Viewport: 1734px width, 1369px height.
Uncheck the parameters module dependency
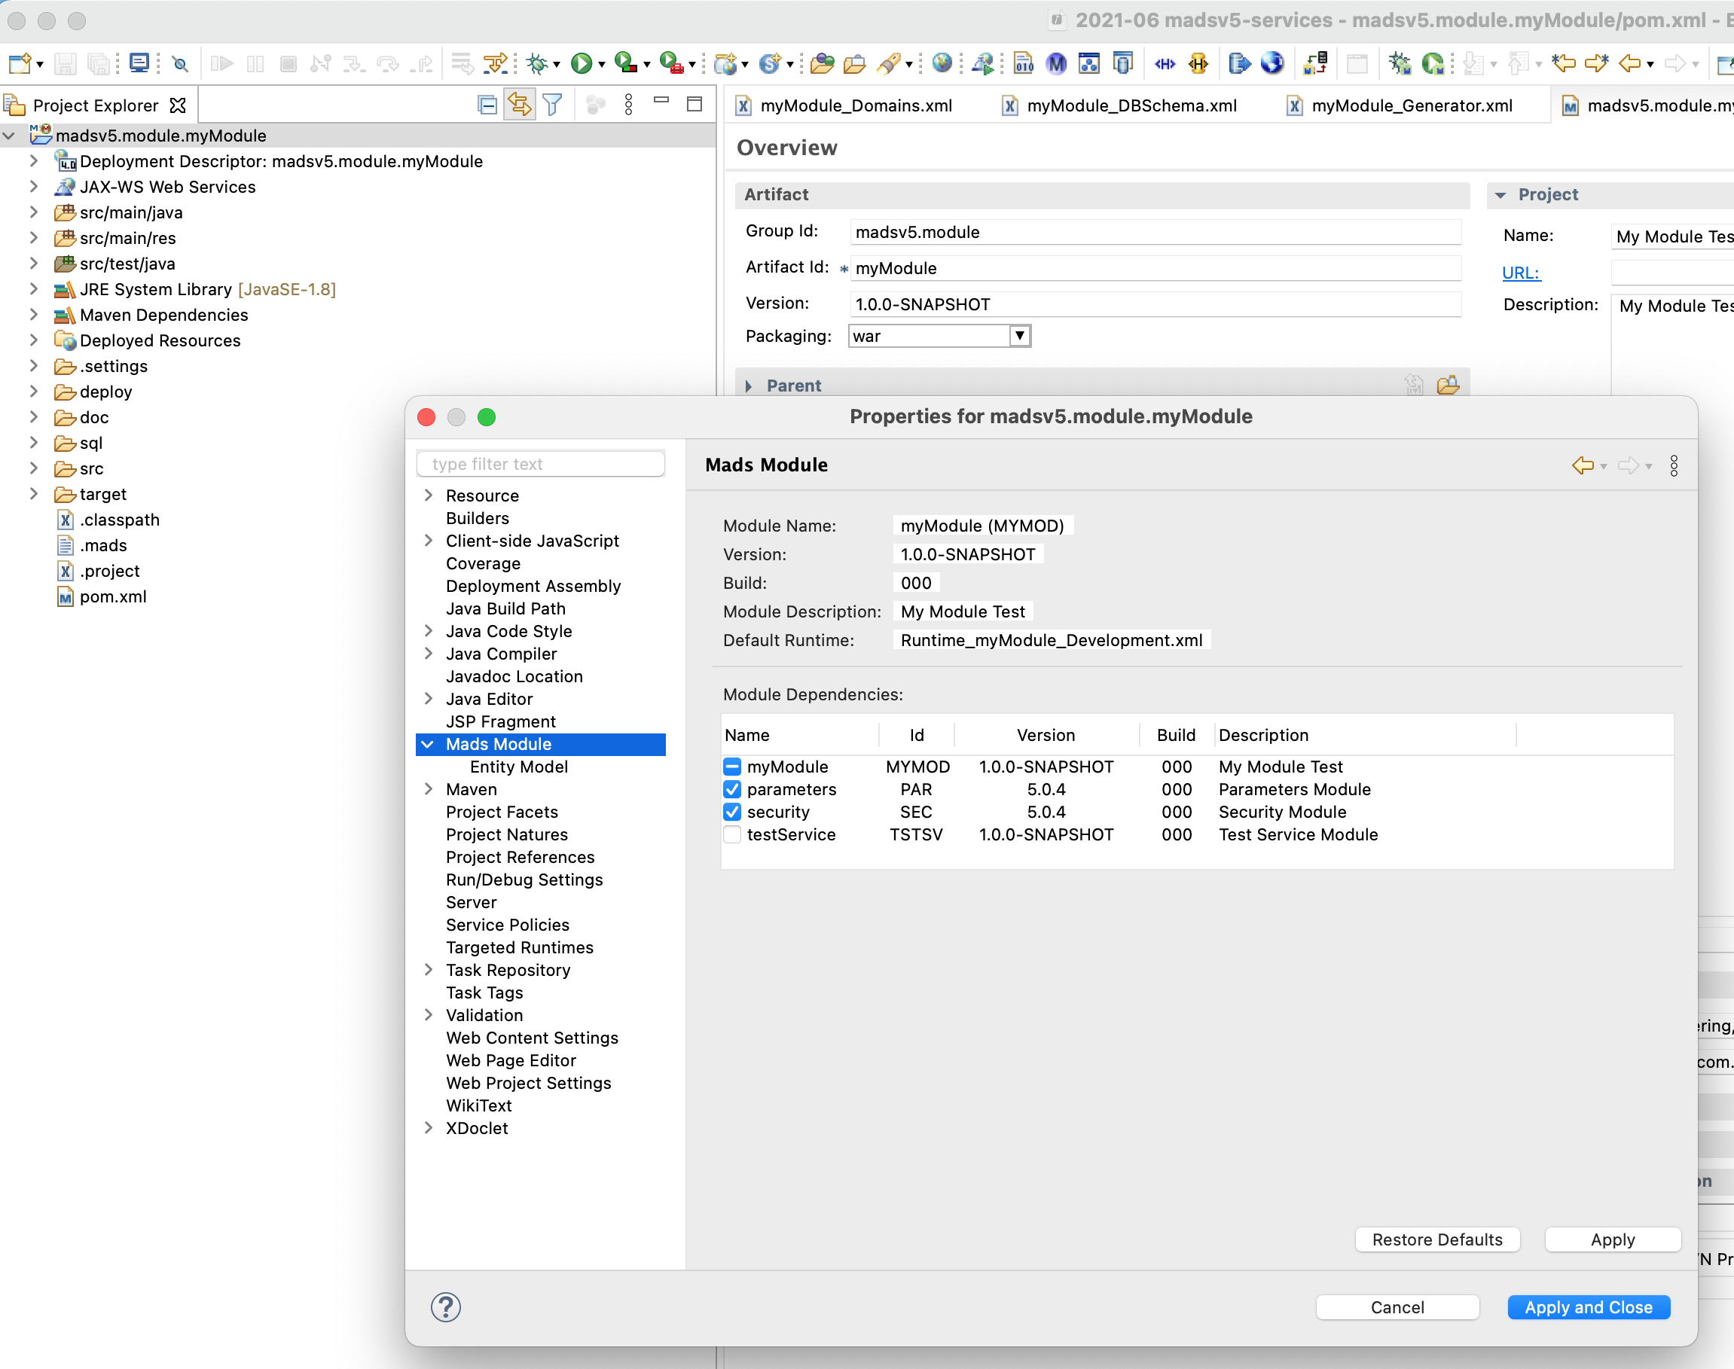click(x=731, y=789)
